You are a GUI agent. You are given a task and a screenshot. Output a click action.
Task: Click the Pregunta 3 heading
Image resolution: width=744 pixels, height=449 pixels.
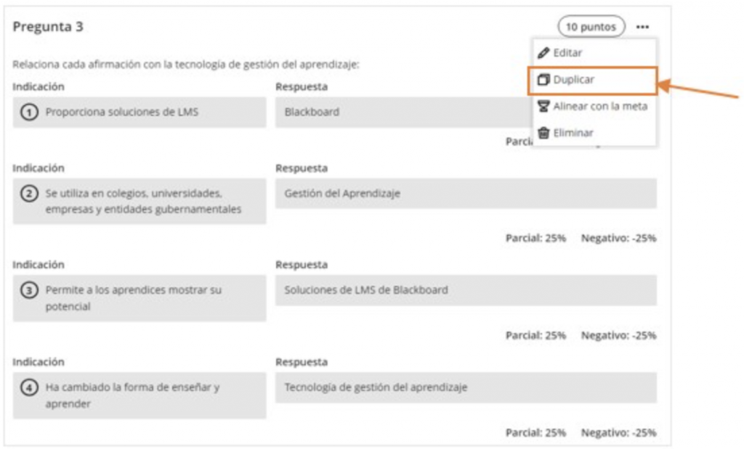coord(48,27)
